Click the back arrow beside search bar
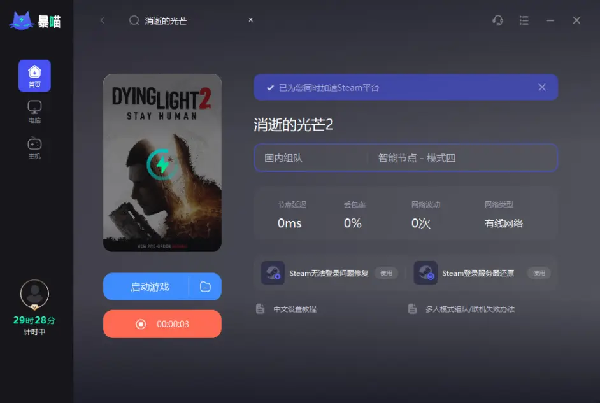The image size is (600, 403). click(103, 20)
